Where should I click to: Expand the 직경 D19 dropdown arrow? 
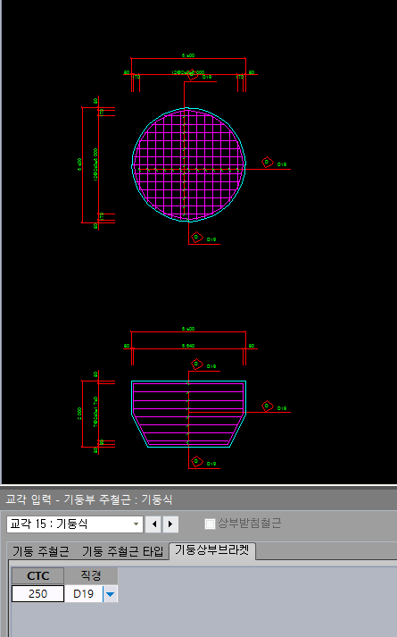[x=110, y=594]
